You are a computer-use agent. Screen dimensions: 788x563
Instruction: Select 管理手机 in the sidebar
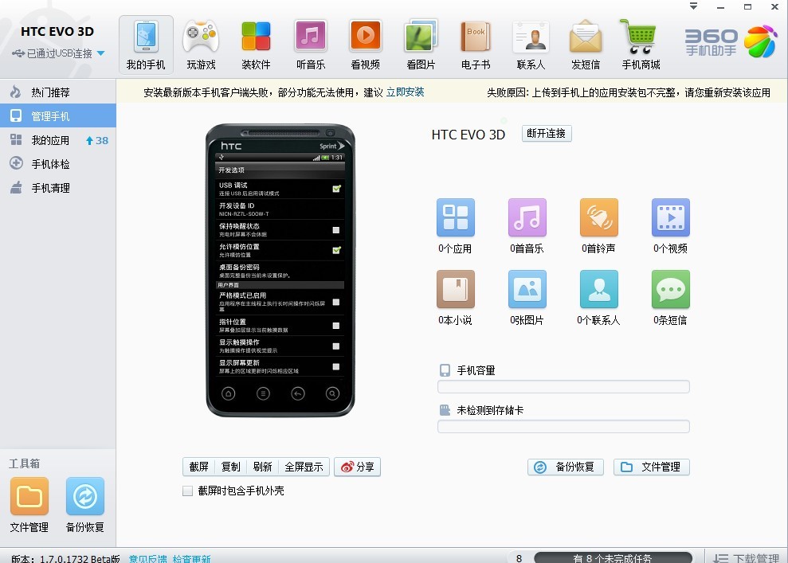(x=58, y=116)
